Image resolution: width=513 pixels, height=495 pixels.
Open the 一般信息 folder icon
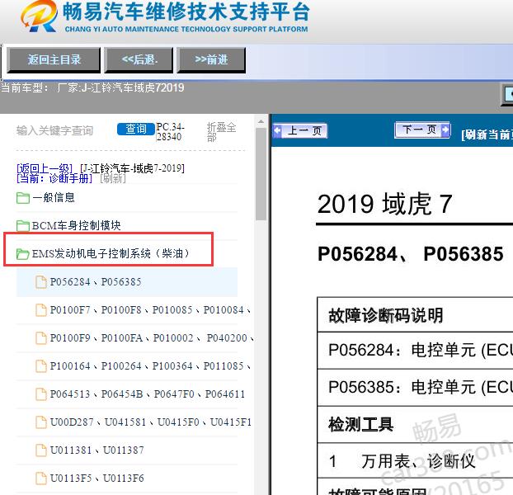(x=23, y=198)
